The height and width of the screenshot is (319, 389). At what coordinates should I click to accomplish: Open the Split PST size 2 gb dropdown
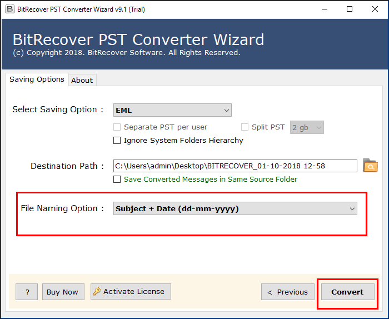(307, 127)
